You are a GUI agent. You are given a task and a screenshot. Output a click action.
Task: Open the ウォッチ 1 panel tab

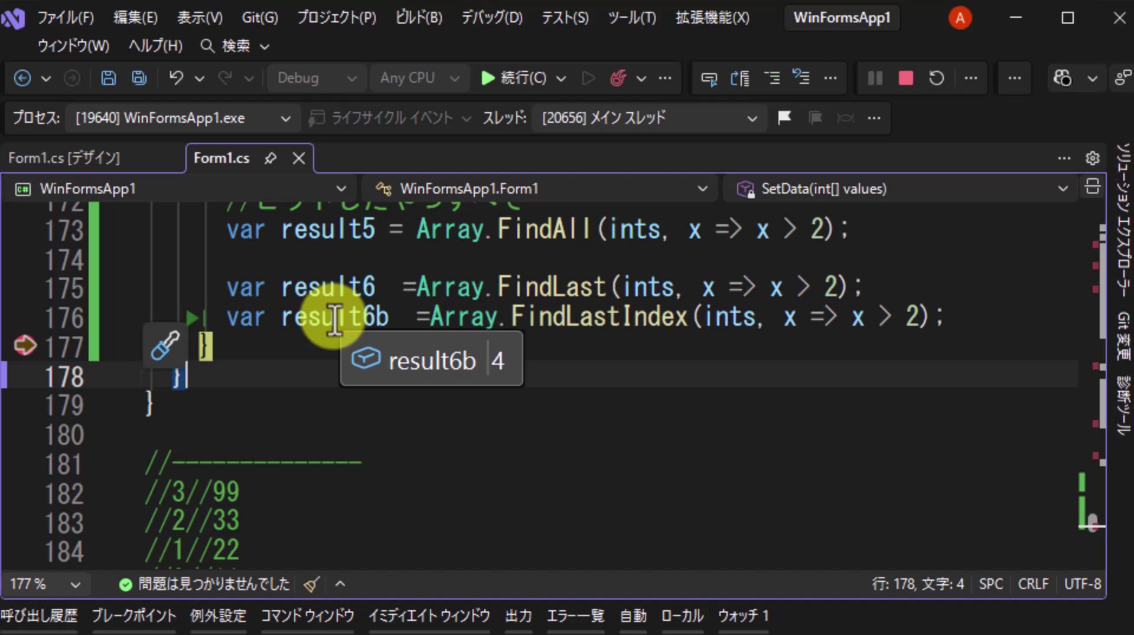[x=744, y=616]
